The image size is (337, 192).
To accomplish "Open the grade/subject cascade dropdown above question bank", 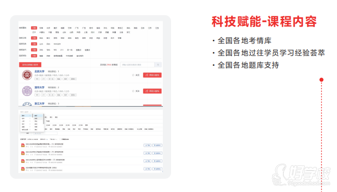I will 26,112.
